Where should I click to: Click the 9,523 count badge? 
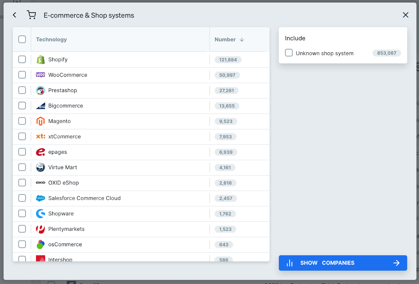pos(226,121)
